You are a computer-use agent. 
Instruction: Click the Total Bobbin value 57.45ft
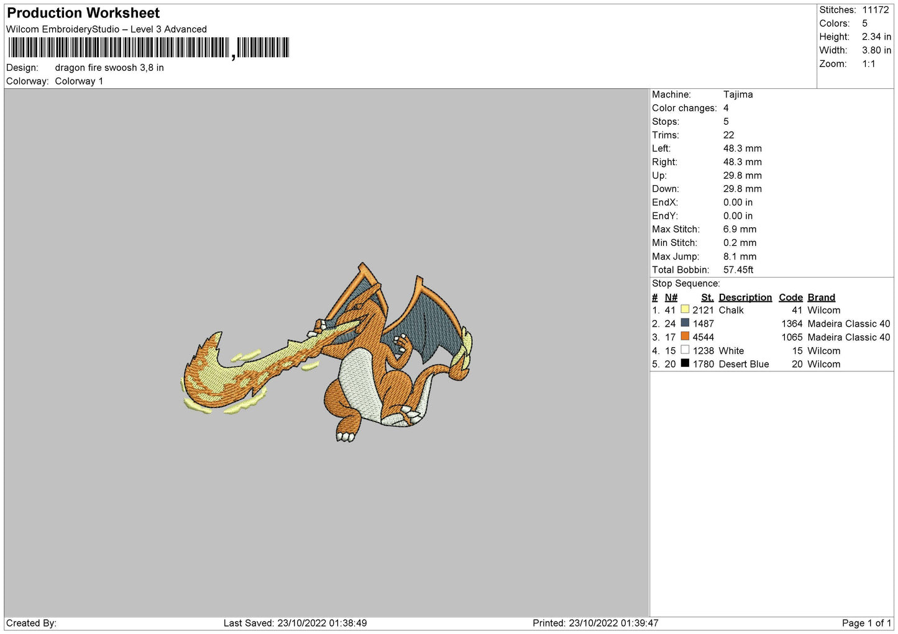[738, 270]
